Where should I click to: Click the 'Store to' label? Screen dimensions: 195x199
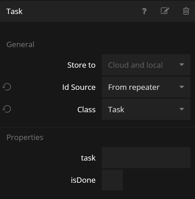coord(81,65)
